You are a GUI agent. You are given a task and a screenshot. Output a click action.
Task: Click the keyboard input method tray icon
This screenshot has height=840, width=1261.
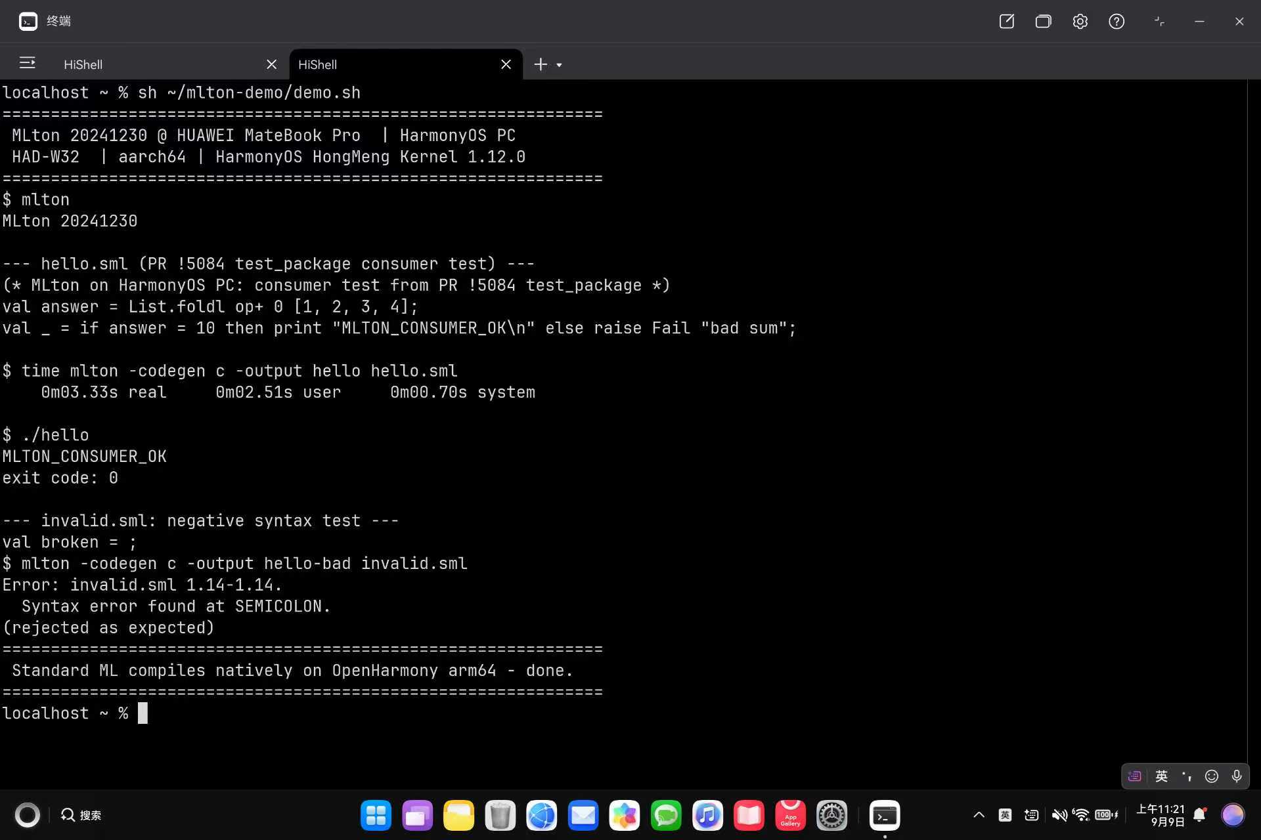1032,815
